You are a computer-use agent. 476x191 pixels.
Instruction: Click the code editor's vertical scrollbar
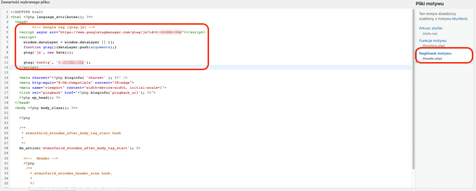coord(413,93)
